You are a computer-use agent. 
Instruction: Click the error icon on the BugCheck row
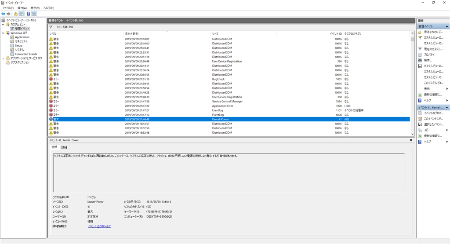pos(51,79)
